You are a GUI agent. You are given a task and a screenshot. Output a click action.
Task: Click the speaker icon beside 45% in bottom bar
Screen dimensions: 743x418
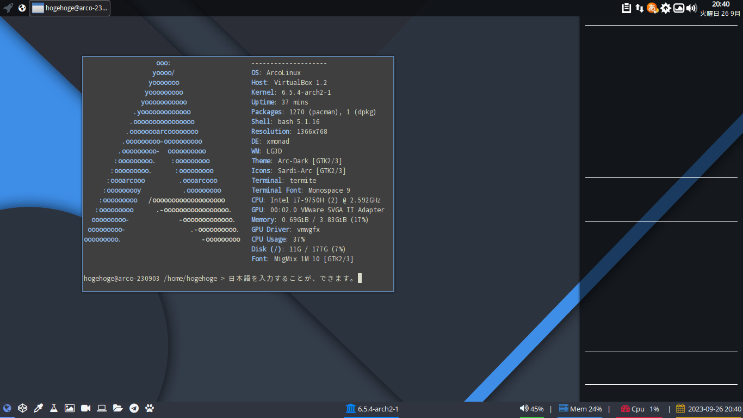524,408
